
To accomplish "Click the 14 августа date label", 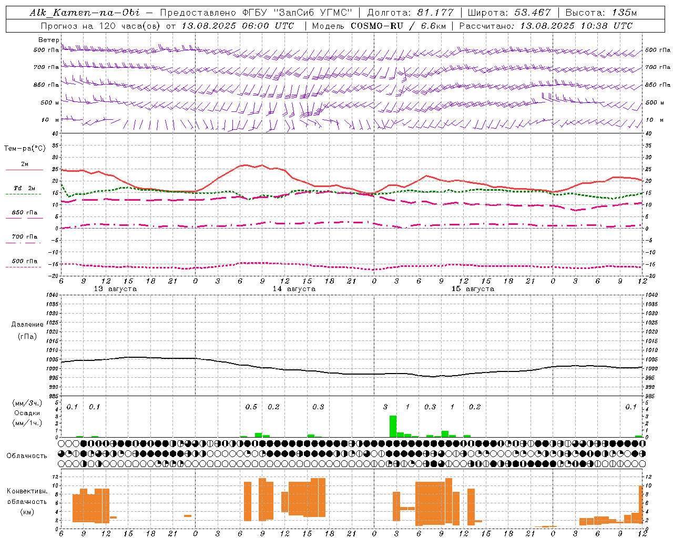I will [294, 289].
